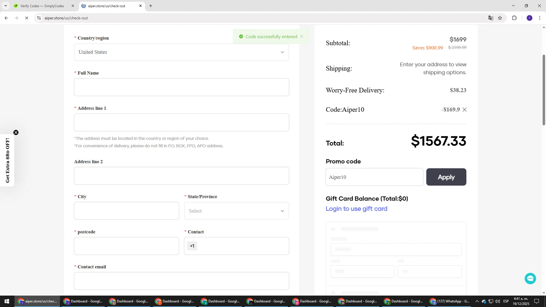Open the Windows Start menu

tap(7, 301)
